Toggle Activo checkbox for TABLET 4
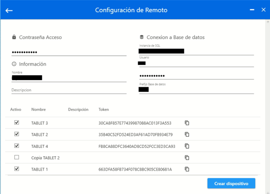 click(17, 146)
